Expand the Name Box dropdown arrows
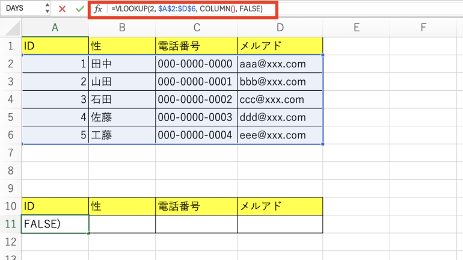The height and width of the screenshot is (260, 463). click(48, 8)
